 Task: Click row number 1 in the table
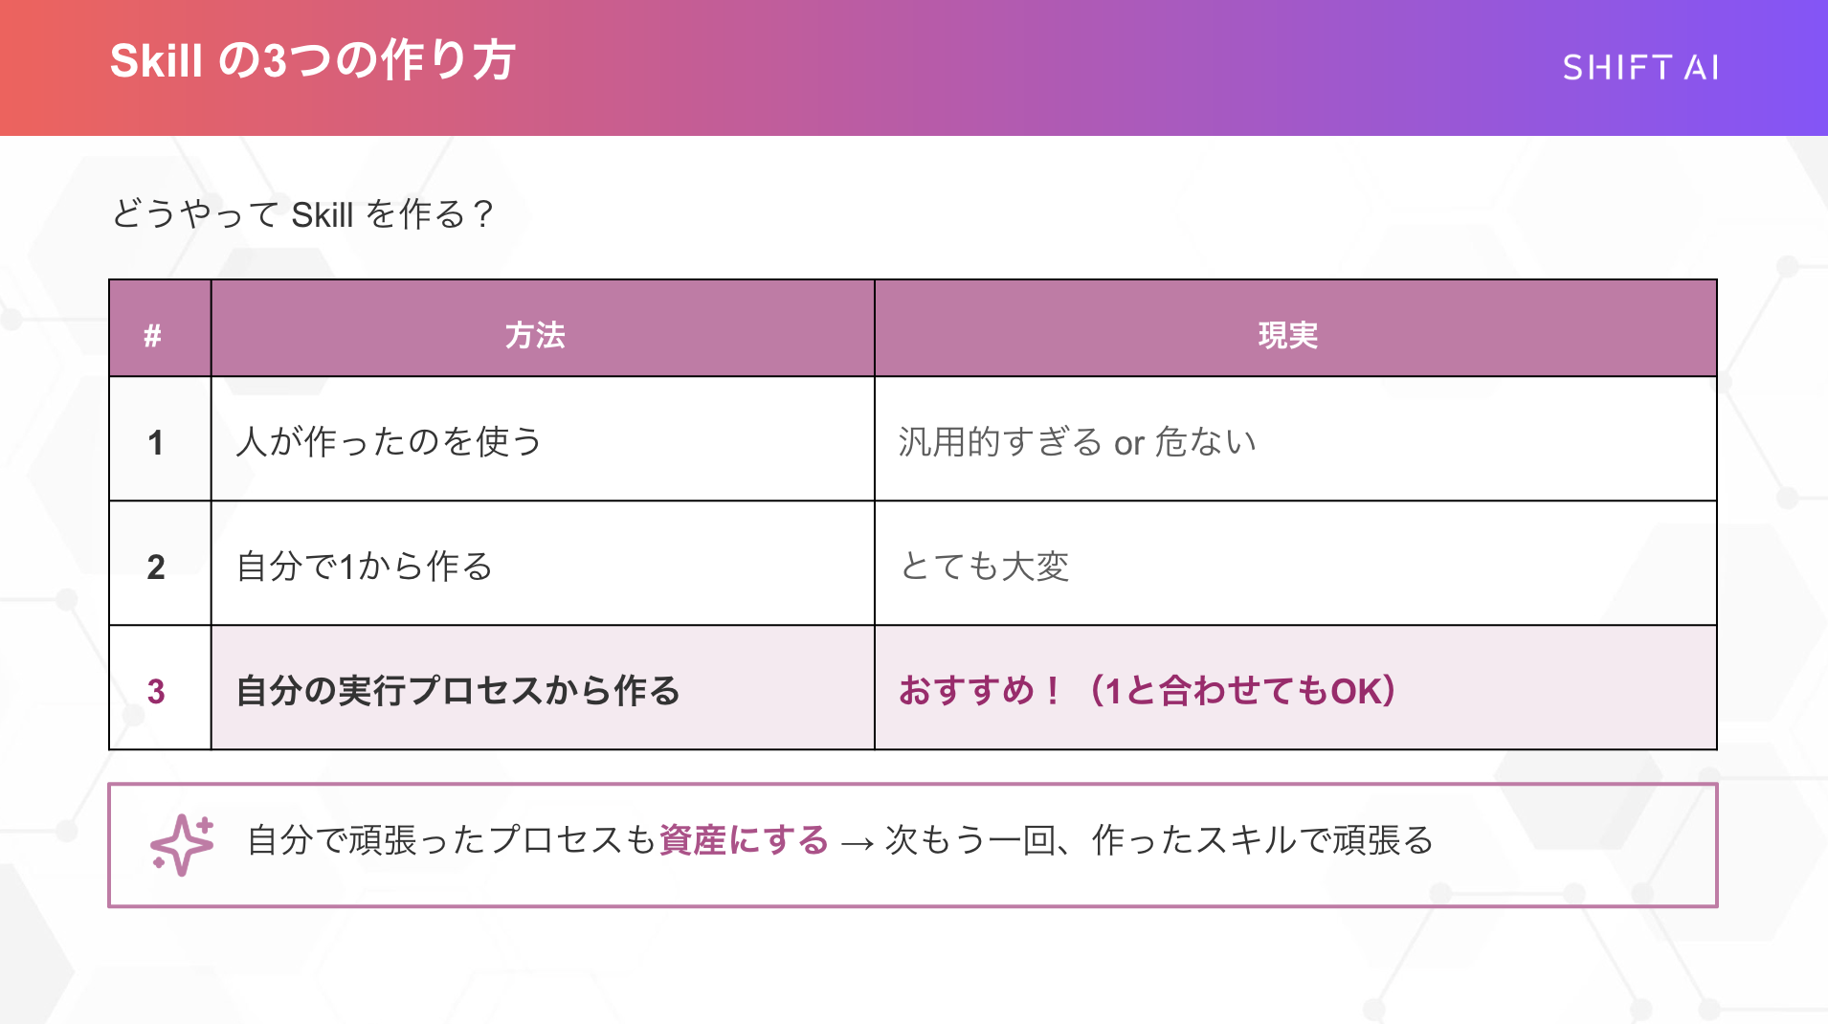pos(156,442)
